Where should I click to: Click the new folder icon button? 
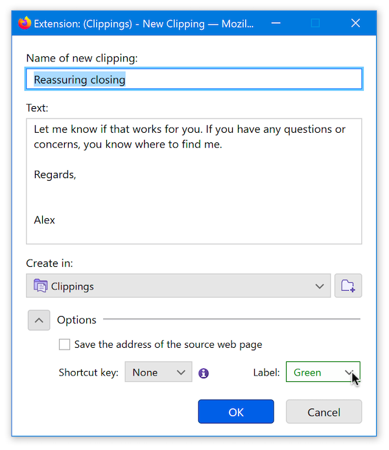[x=348, y=286]
